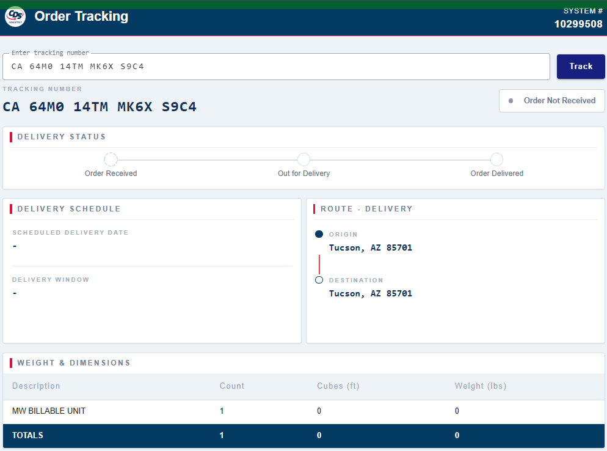Click the Description column header
Image resolution: width=607 pixels, height=451 pixels.
click(36, 386)
